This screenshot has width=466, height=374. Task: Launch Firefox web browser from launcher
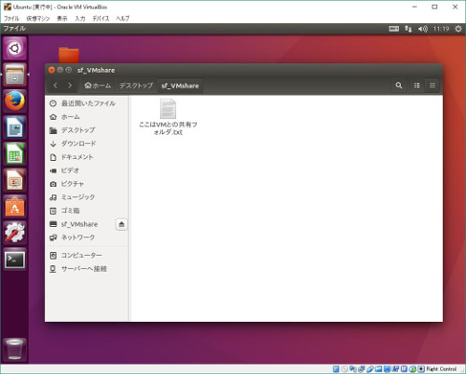[x=15, y=101]
